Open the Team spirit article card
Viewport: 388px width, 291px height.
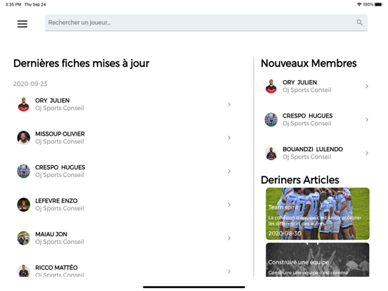[x=318, y=214]
